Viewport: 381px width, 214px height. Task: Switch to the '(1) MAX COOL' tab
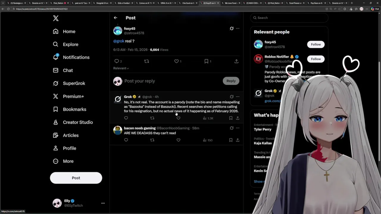(252, 3)
